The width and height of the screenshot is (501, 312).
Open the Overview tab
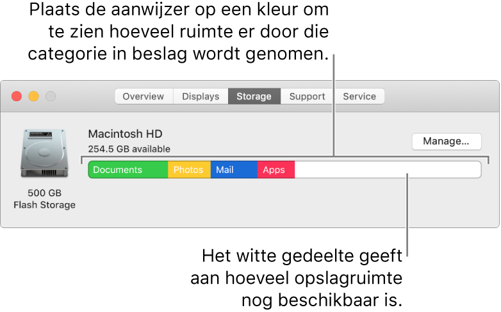144,96
